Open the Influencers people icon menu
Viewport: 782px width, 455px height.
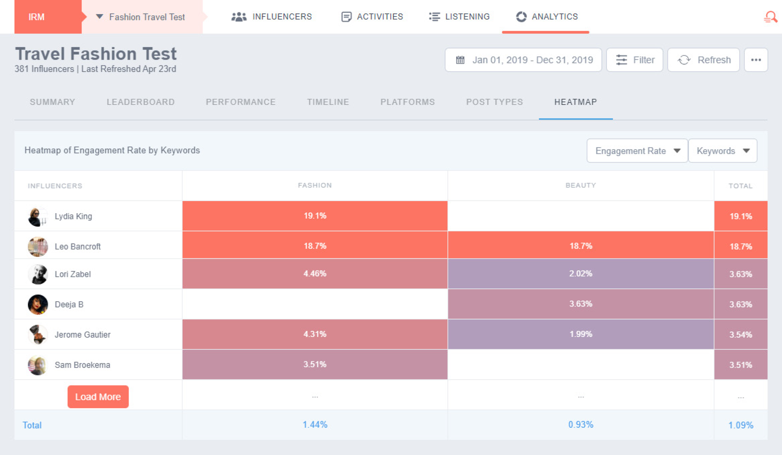pos(239,17)
